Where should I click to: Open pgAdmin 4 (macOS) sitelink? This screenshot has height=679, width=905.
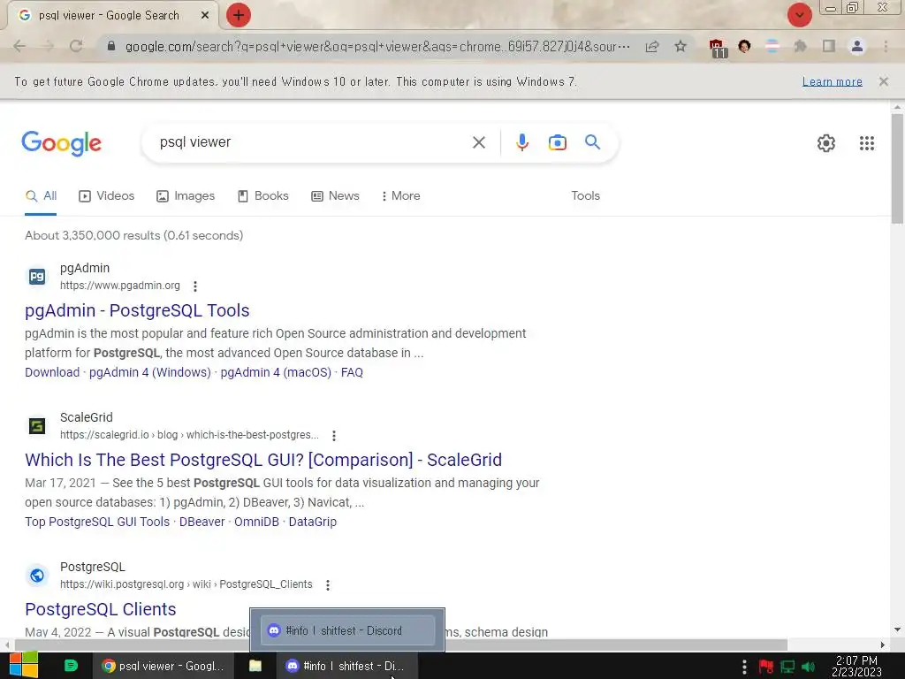(x=276, y=372)
